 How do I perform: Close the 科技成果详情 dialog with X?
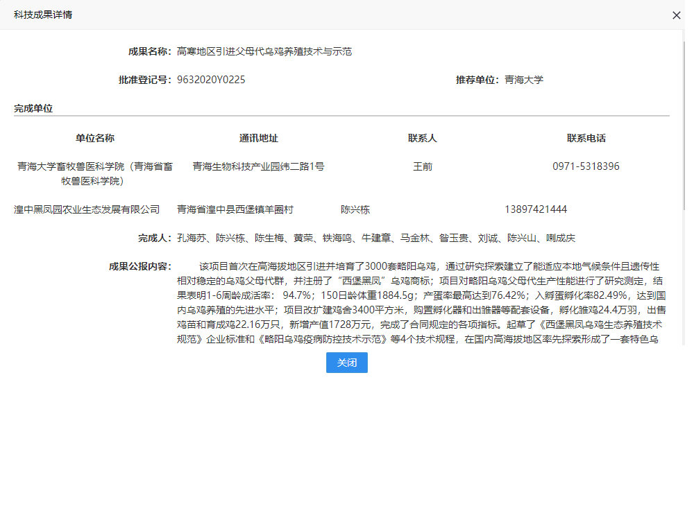[x=676, y=15]
